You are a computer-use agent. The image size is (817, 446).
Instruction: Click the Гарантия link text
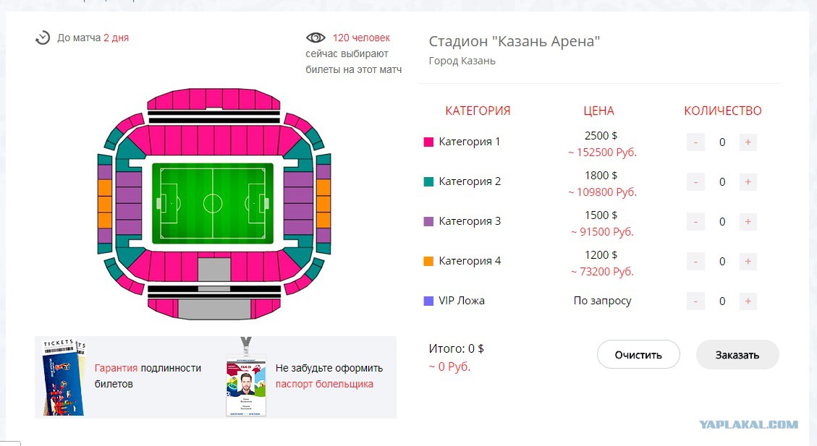pos(116,368)
